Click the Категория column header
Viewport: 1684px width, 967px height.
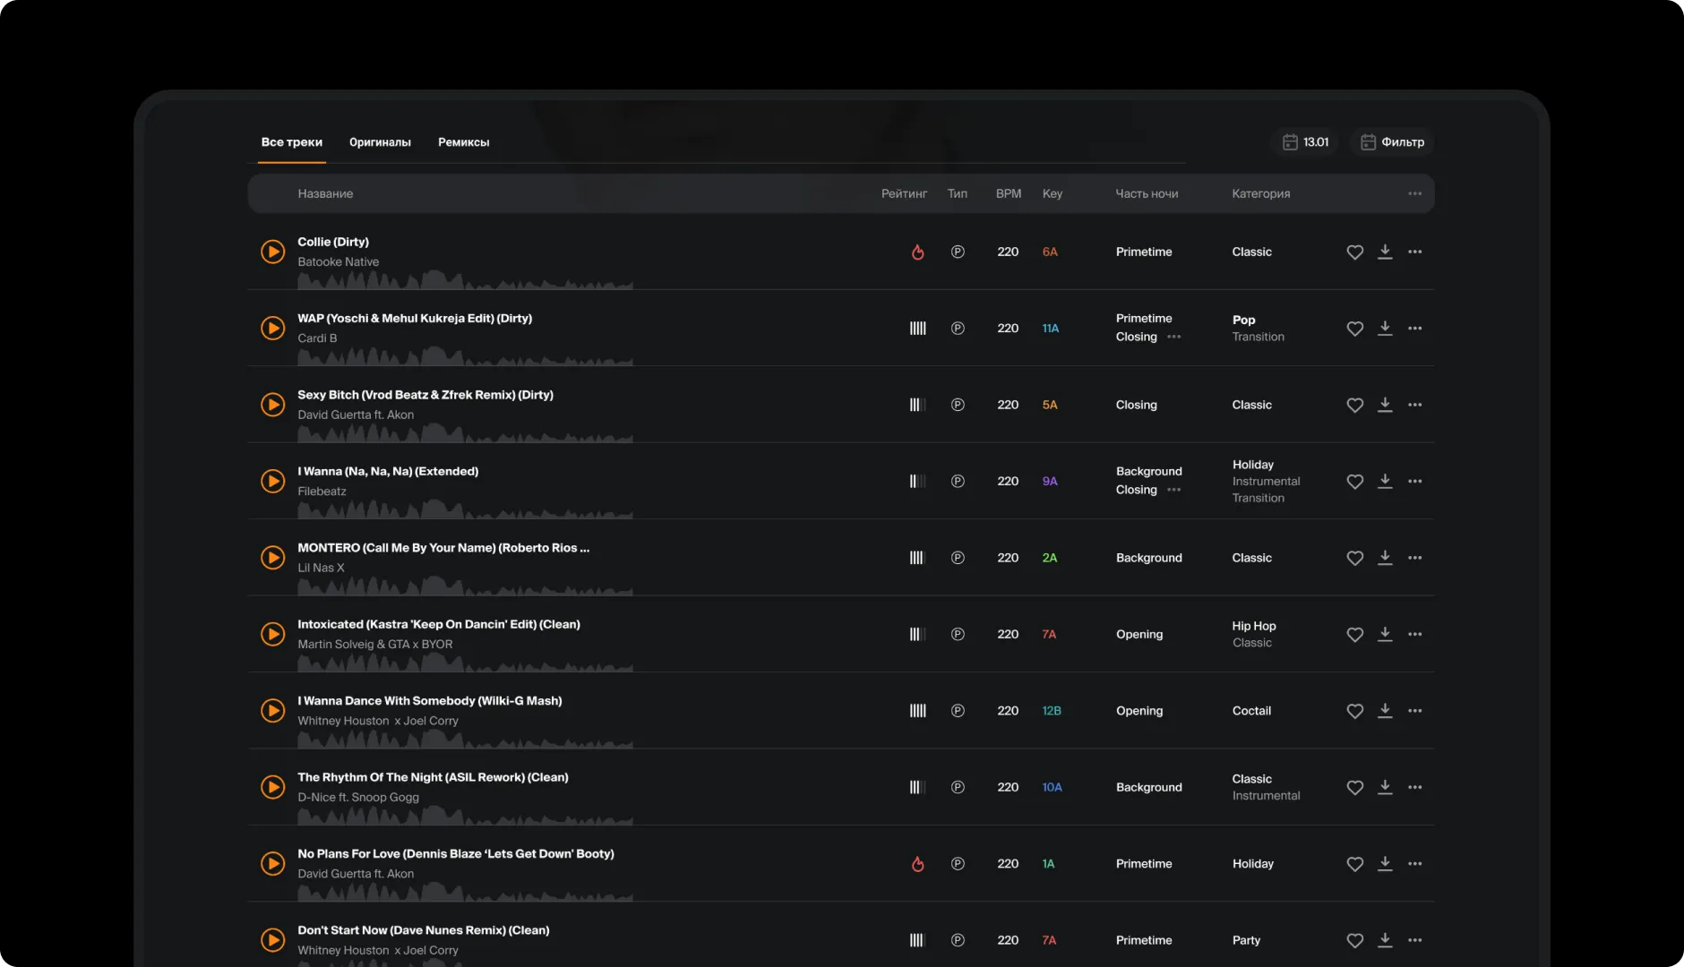(x=1261, y=193)
